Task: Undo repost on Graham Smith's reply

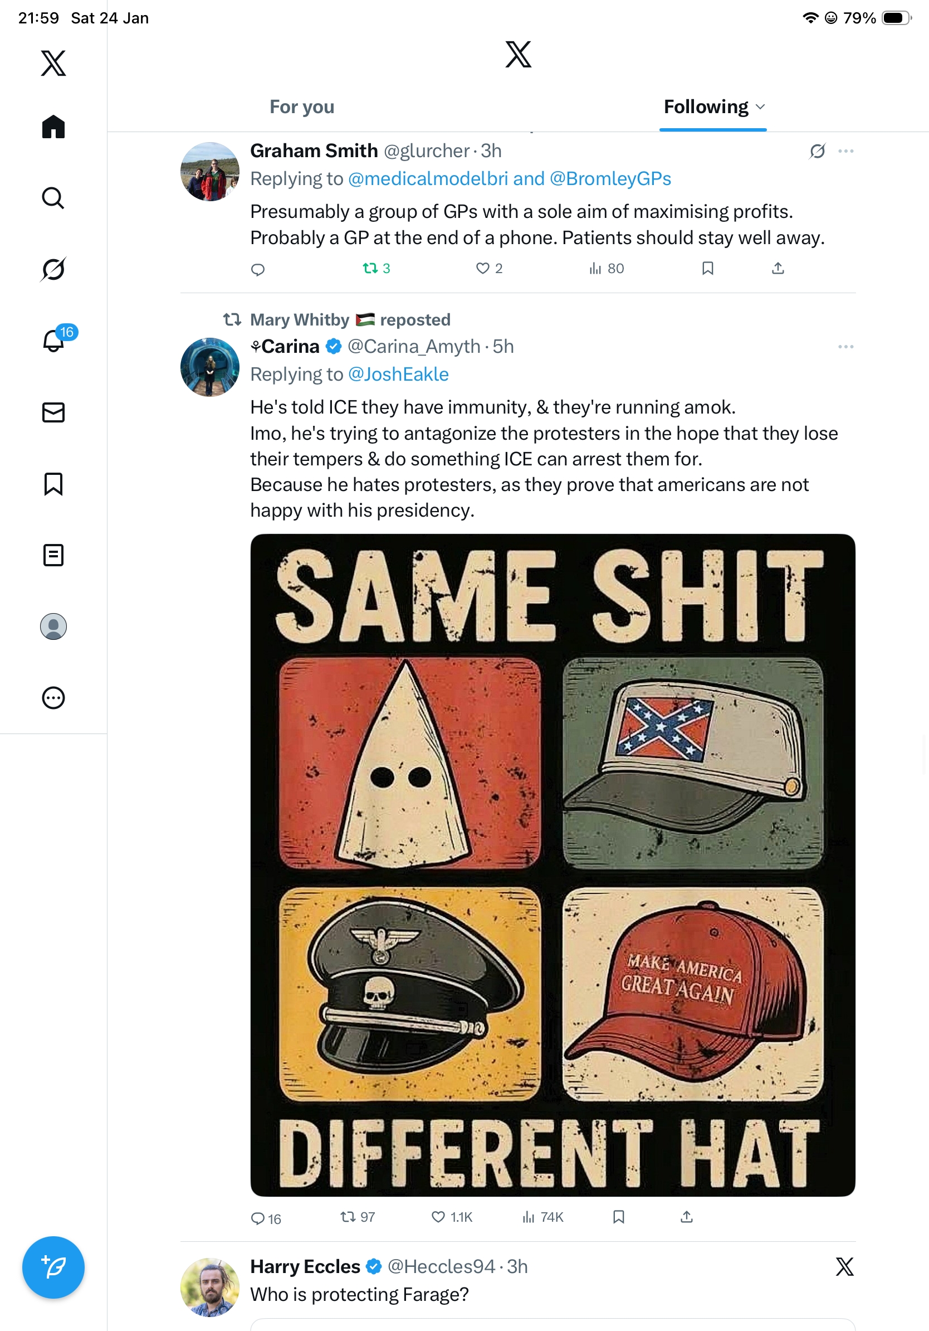Action: pyautogui.click(x=370, y=269)
